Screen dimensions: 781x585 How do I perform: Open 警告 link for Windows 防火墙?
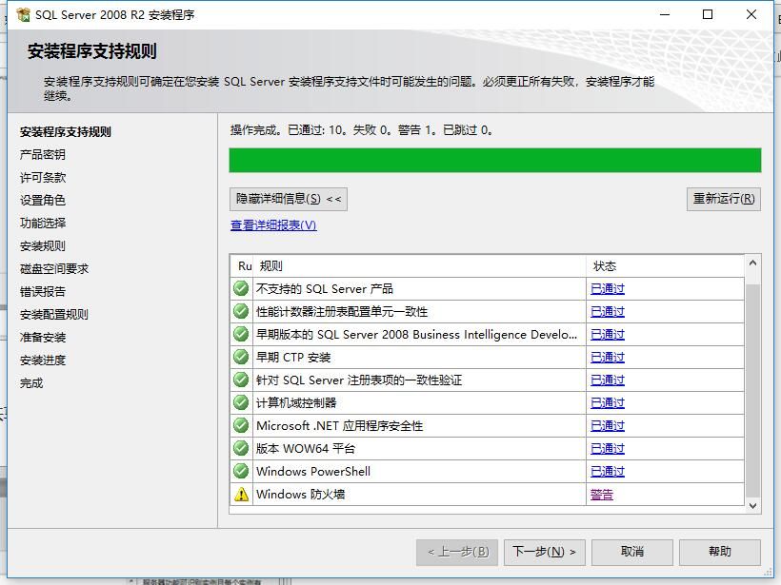pyautogui.click(x=602, y=495)
